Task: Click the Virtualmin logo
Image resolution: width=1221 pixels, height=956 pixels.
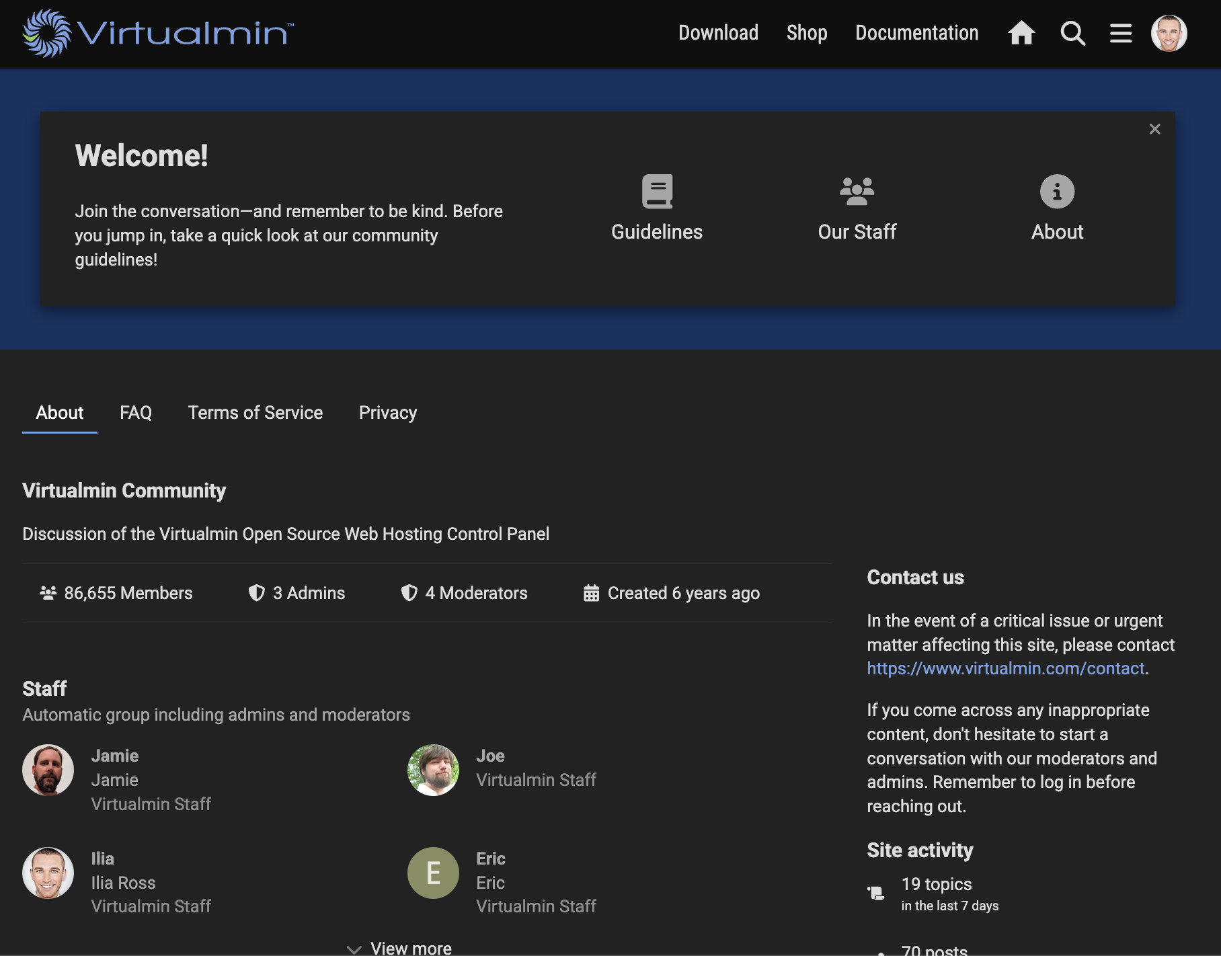Action: point(159,33)
